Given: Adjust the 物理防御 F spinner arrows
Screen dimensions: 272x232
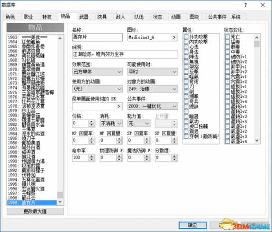Looking at the screenshot, I should (119, 158).
